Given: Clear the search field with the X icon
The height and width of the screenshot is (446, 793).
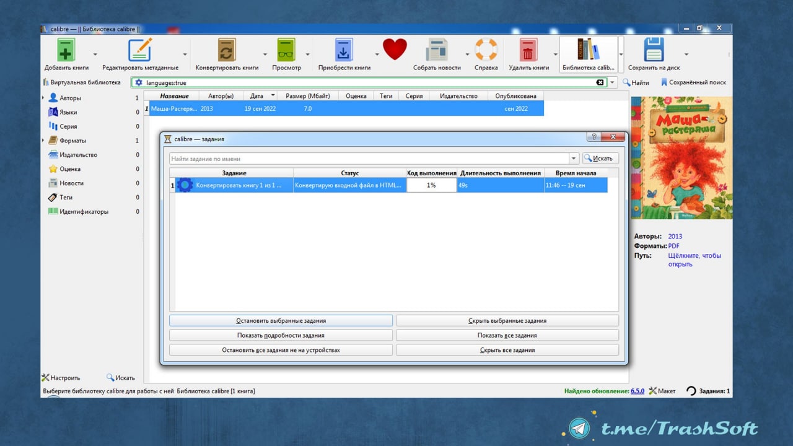Looking at the screenshot, I should click(x=600, y=82).
